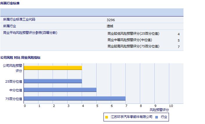This screenshot has width=205, height=124.
Task: Click the blue 行业 legend swatch
Action: (x=156, y=117)
